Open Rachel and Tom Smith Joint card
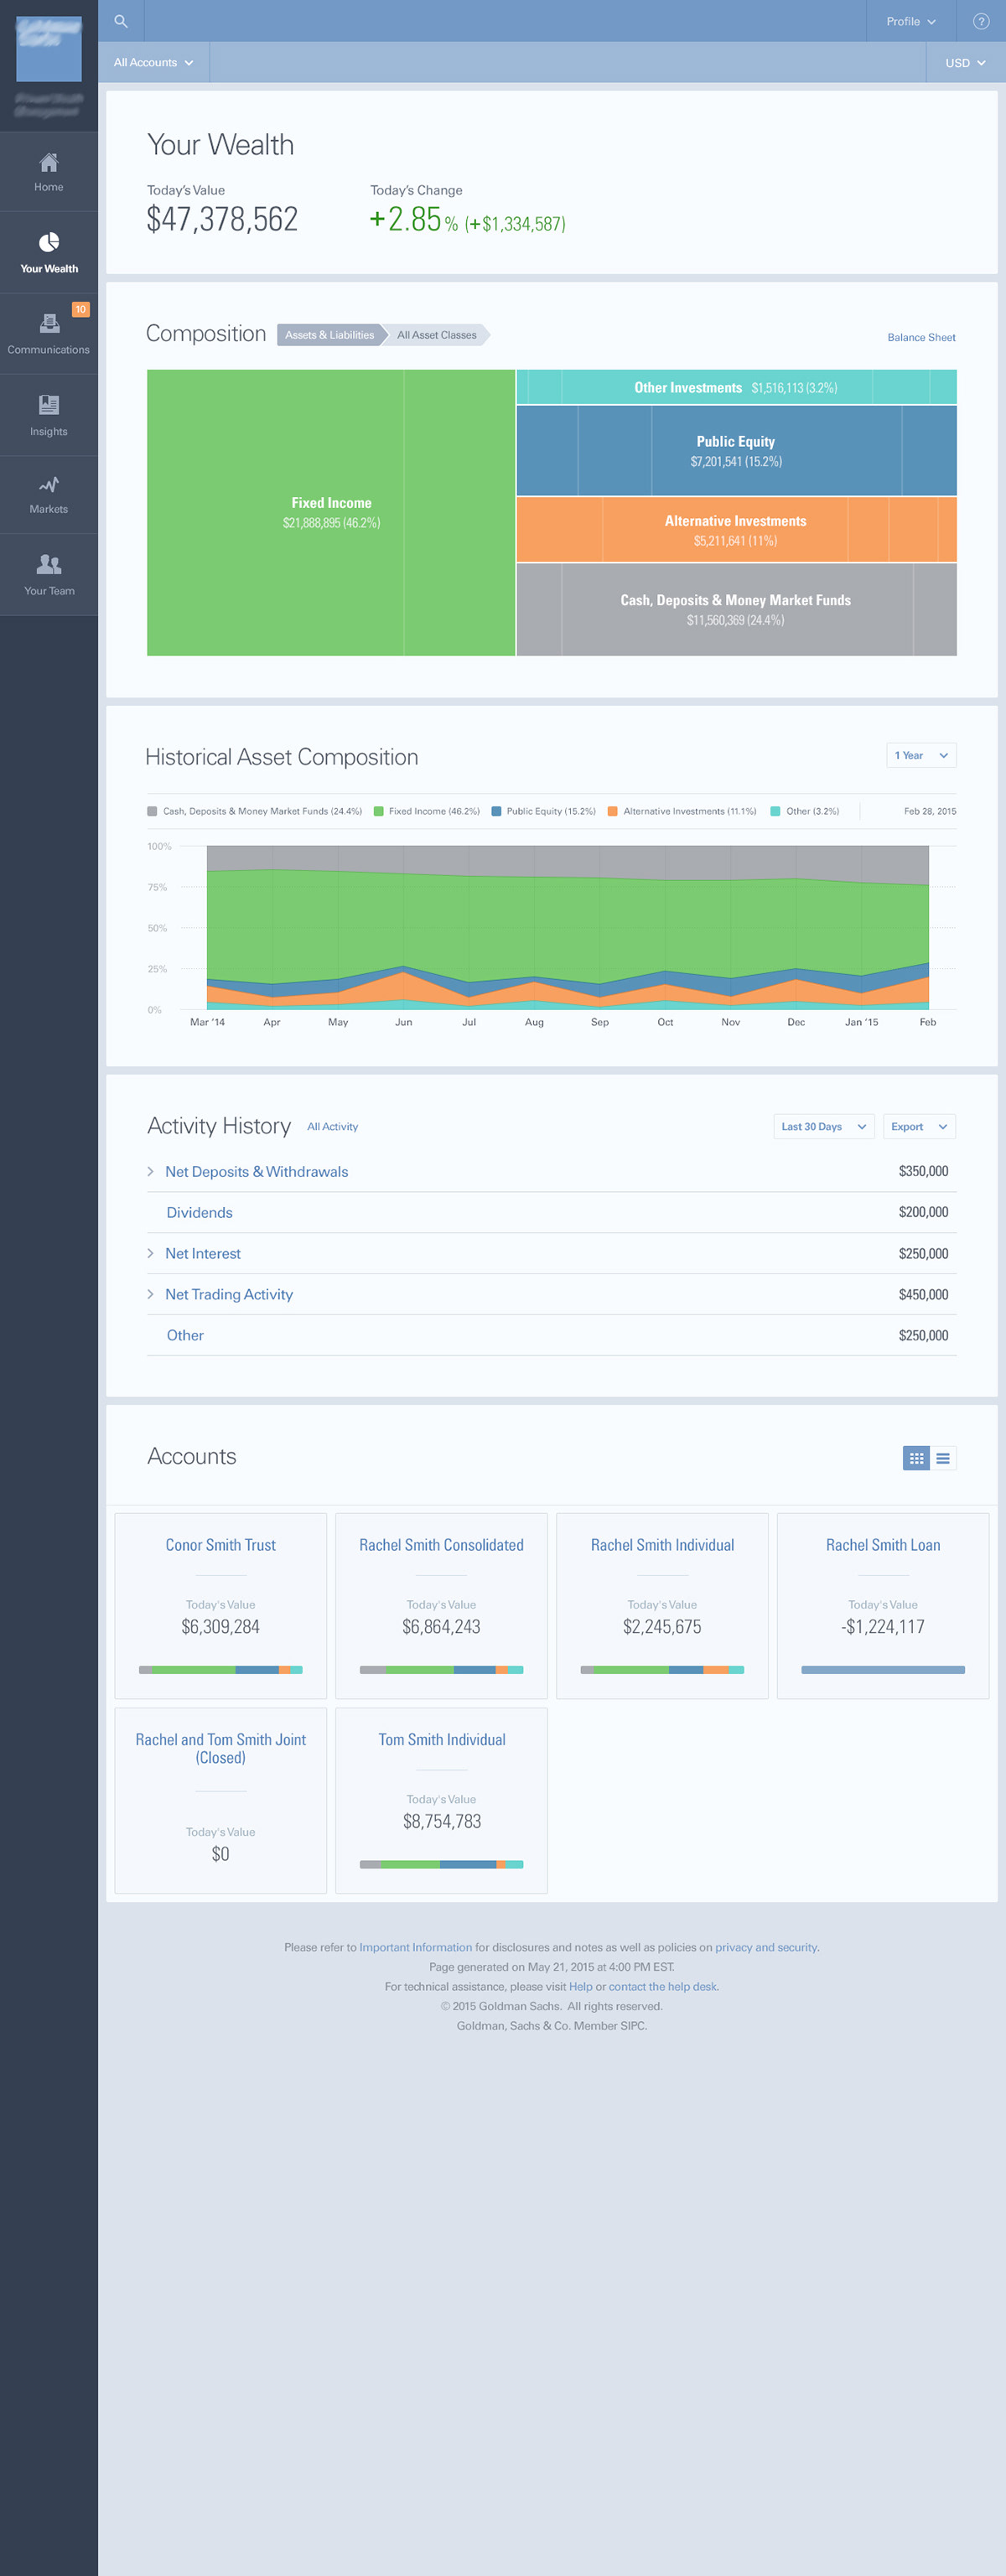 [221, 1801]
